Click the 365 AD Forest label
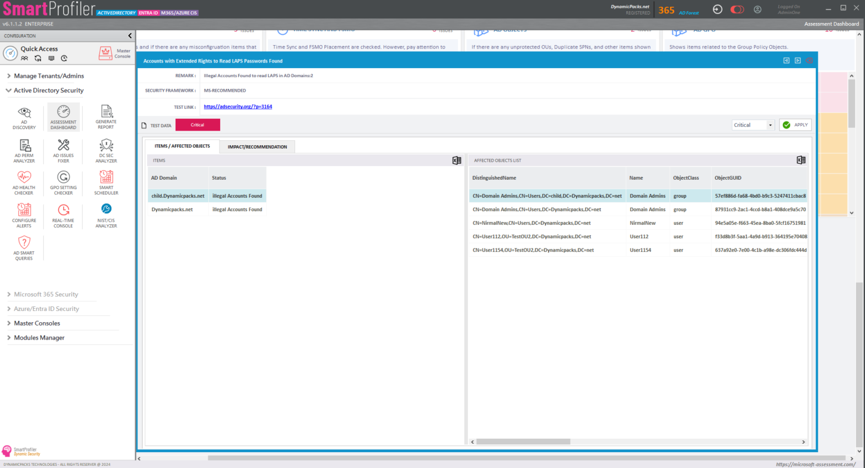The width and height of the screenshot is (865, 468). coord(679,10)
